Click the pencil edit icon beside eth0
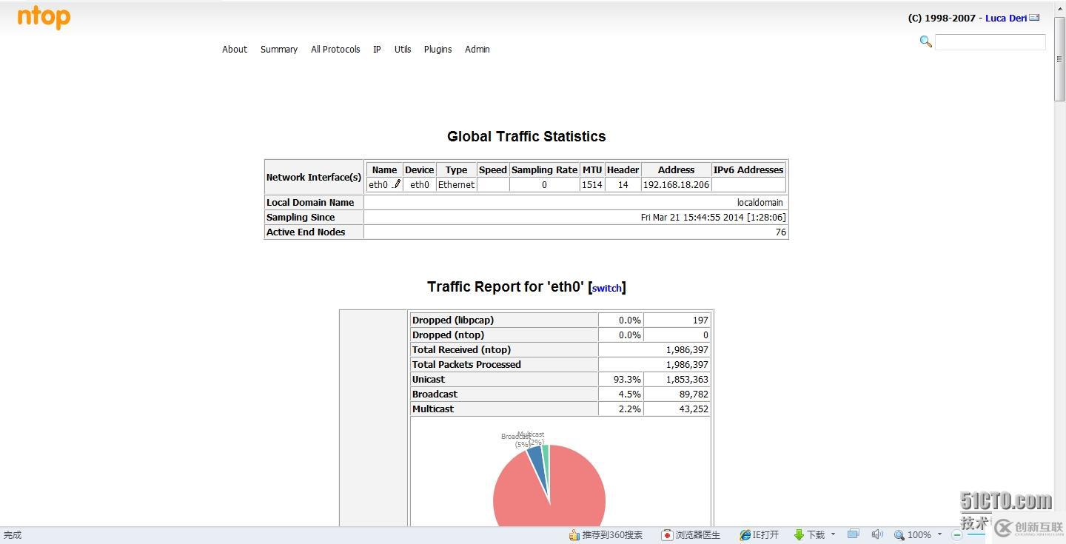This screenshot has width=1066, height=544. 397,184
